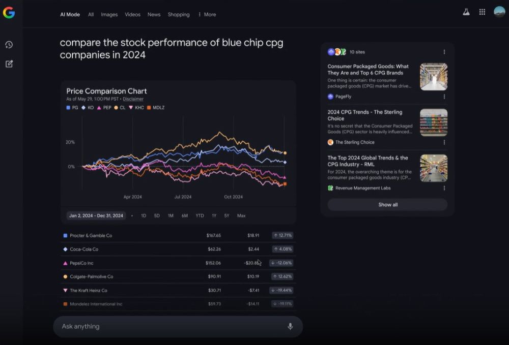The image size is (509, 345).
Task: Open the Labs flask icon
Action: [x=466, y=12]
